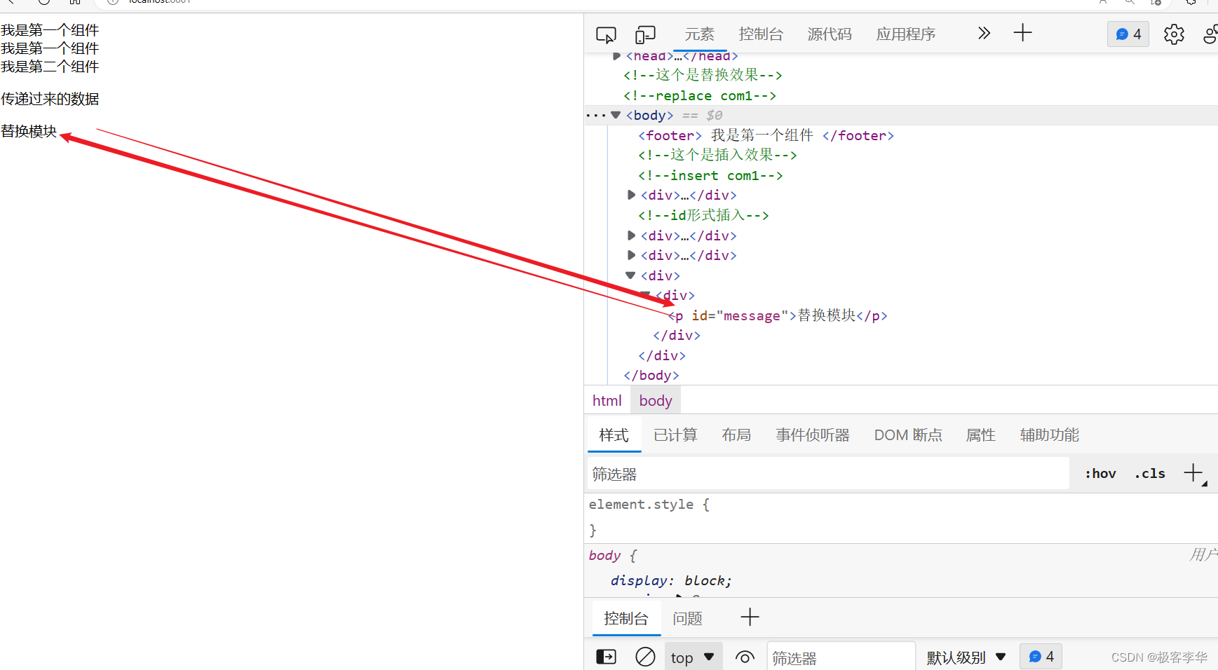Viewport: 1218px width, 670px height.
Task: Collapse the body element node
Action: point(616,115)
